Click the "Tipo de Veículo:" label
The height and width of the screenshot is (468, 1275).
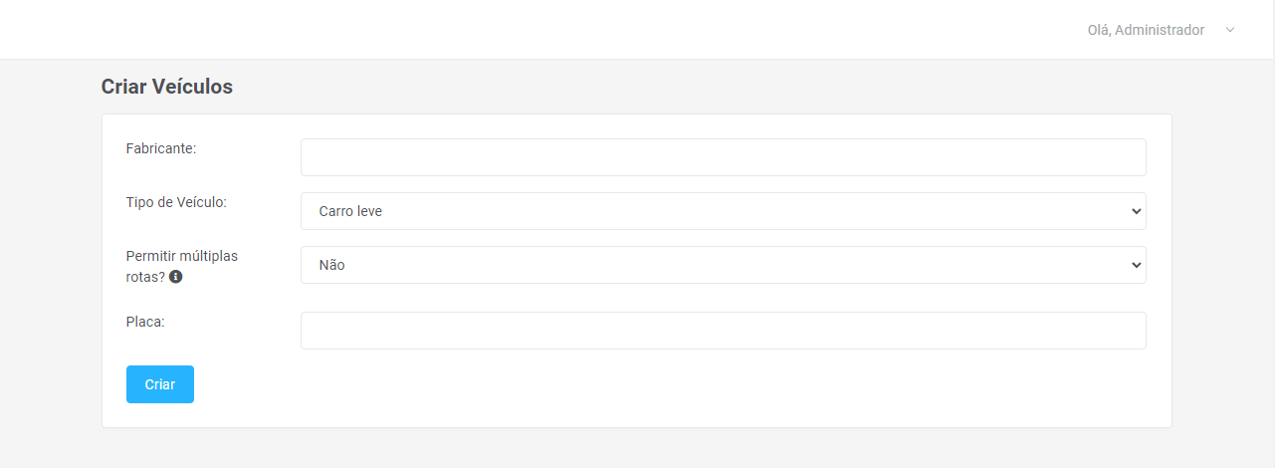click(x=176, y=202)
